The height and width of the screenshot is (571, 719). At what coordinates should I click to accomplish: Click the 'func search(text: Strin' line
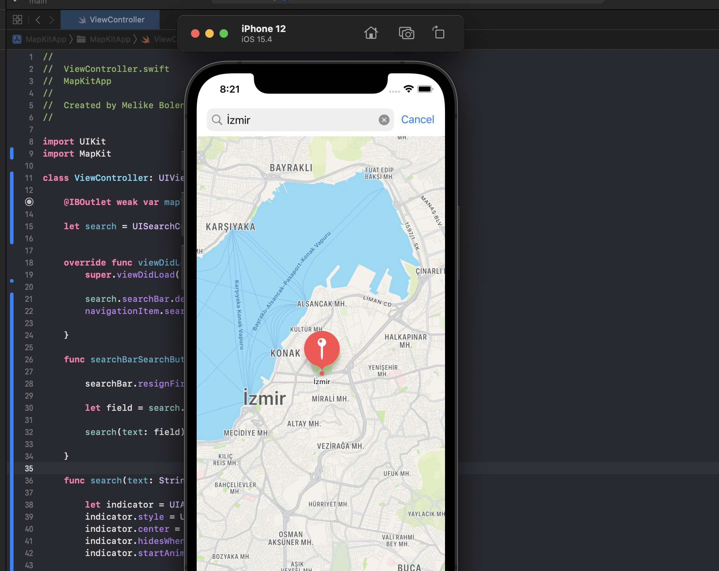click(x=124, y=480)
